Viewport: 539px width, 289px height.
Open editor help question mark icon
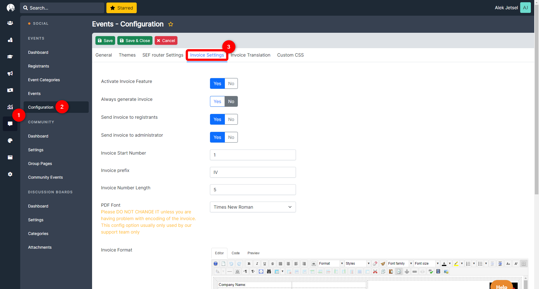click(216, 264)
